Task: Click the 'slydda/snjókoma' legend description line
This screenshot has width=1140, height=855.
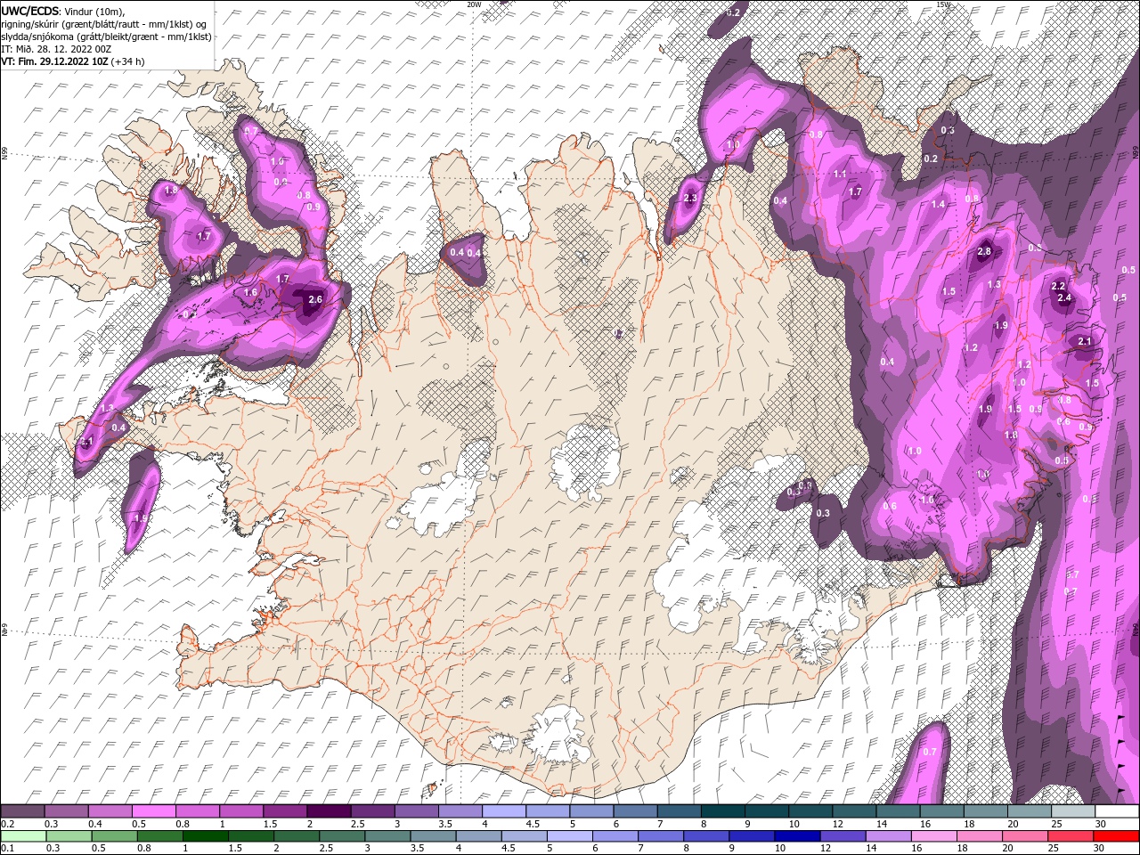Action: [106, 37]
